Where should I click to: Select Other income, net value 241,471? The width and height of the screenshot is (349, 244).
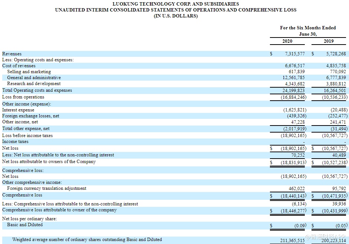click(x=338, y=122)
